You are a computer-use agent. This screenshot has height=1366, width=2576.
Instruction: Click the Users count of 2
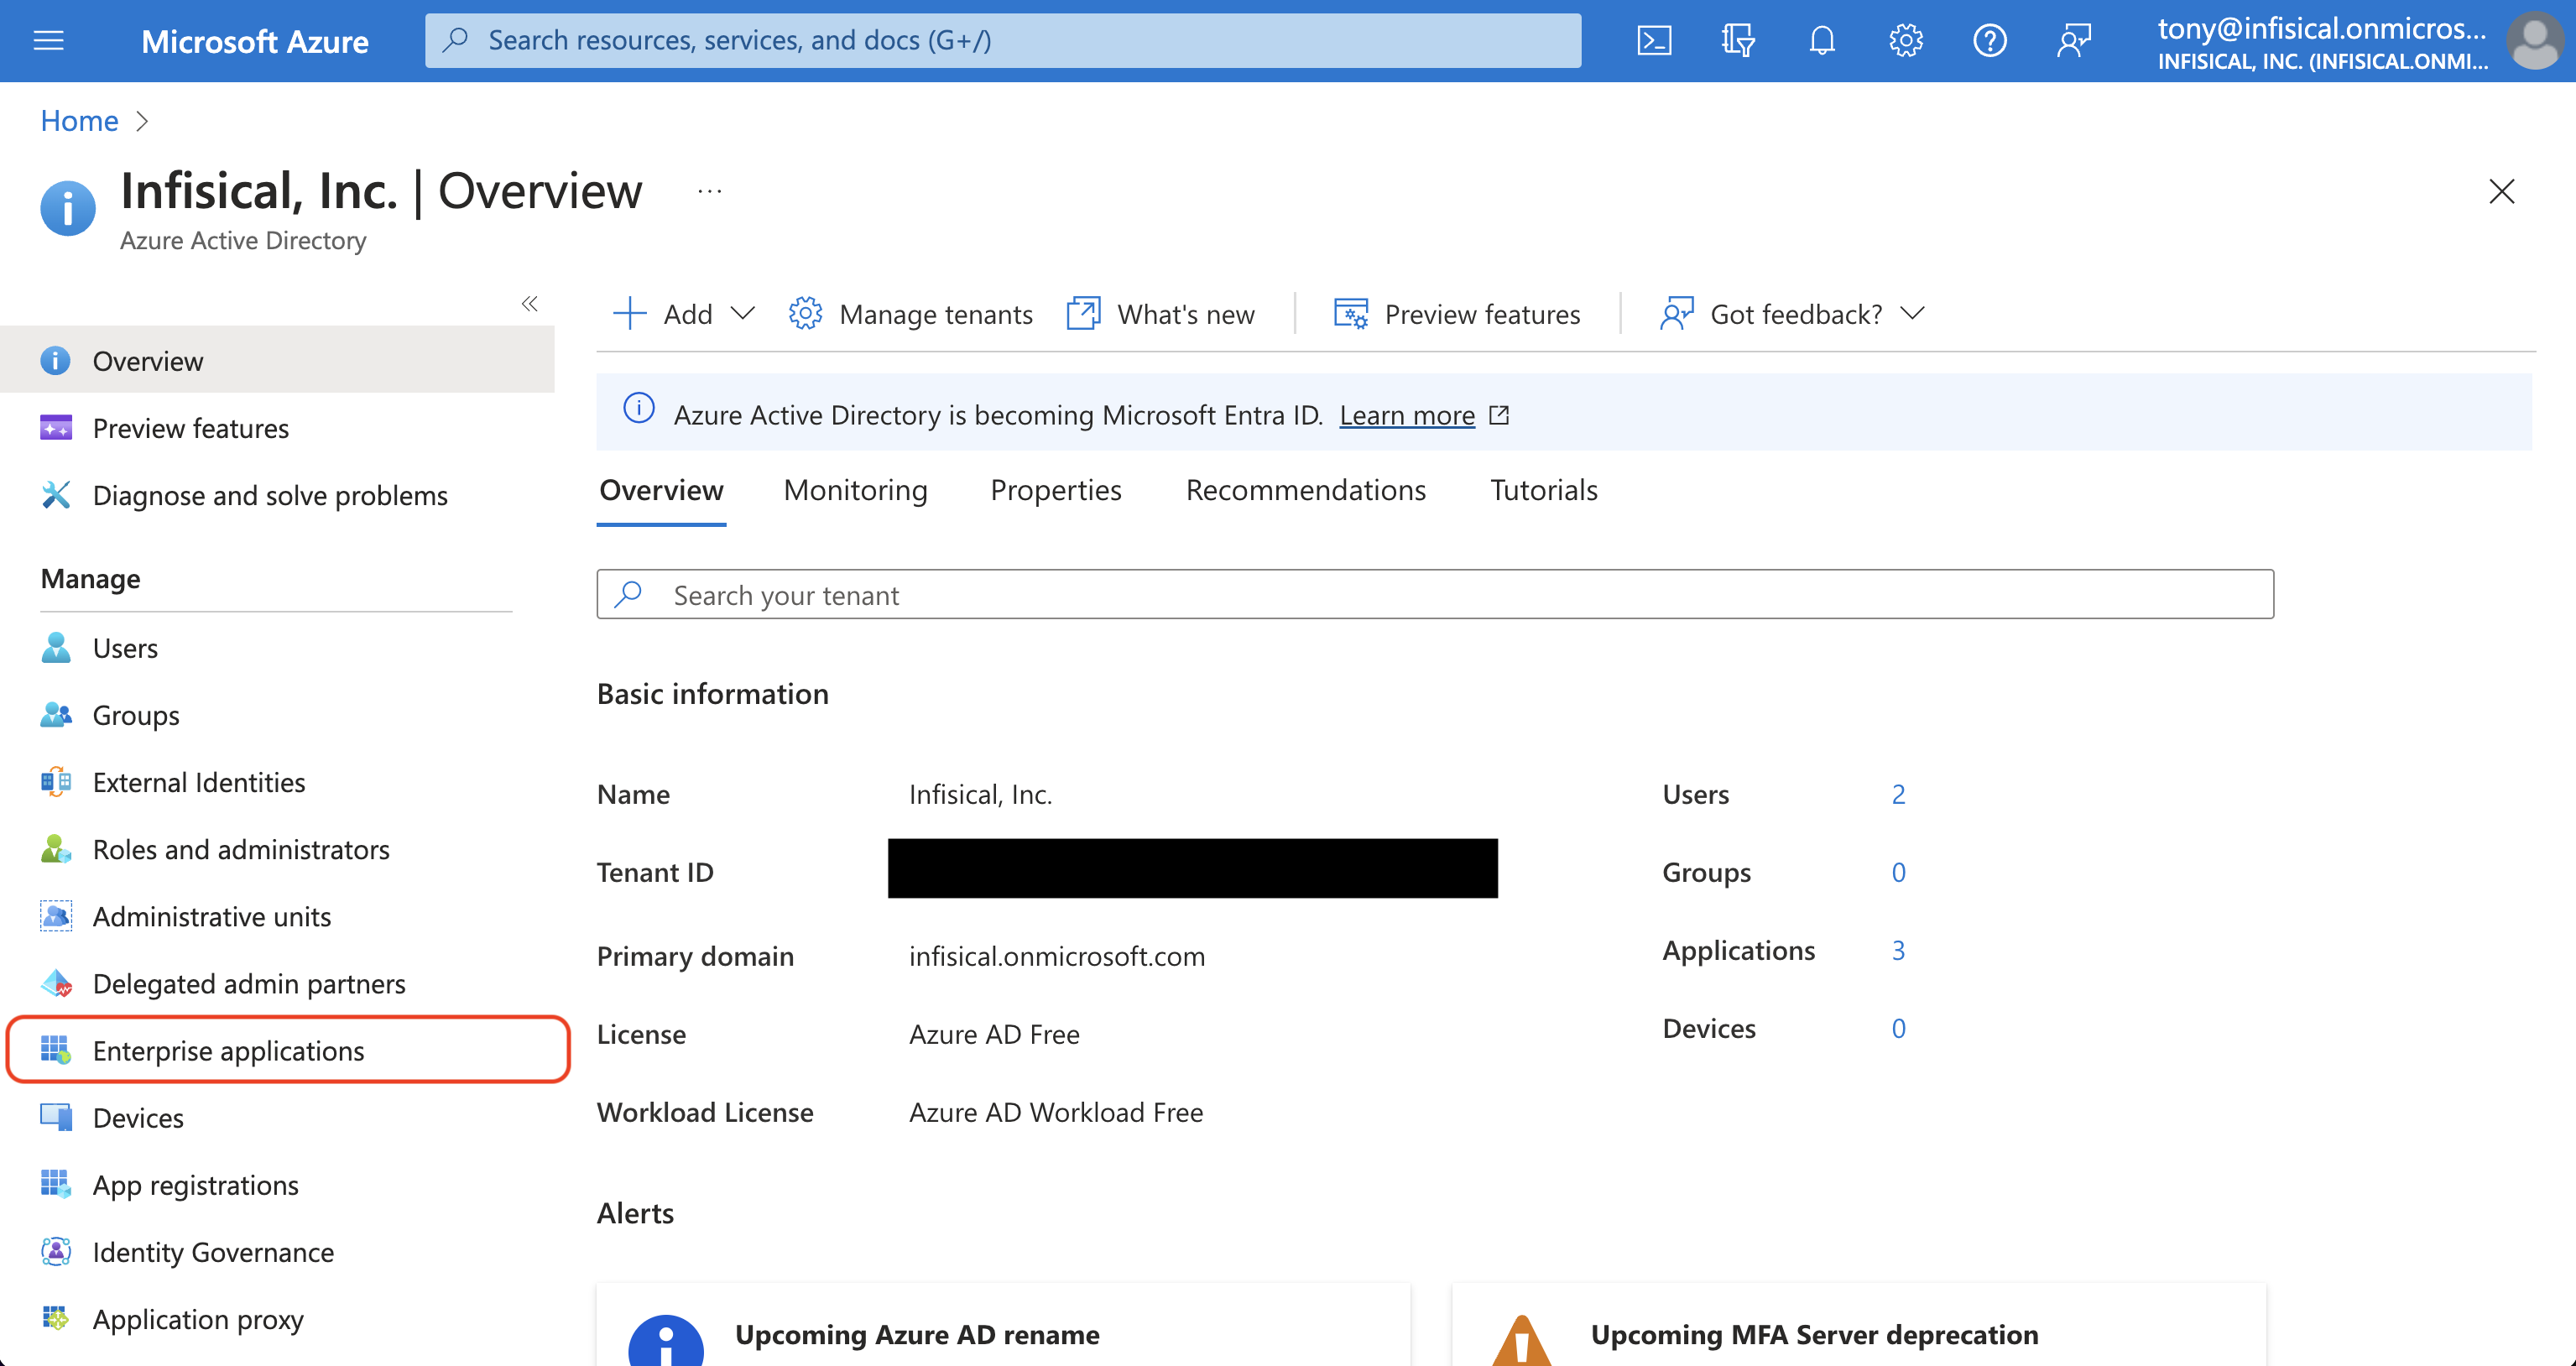click(x=1898, y=794)
